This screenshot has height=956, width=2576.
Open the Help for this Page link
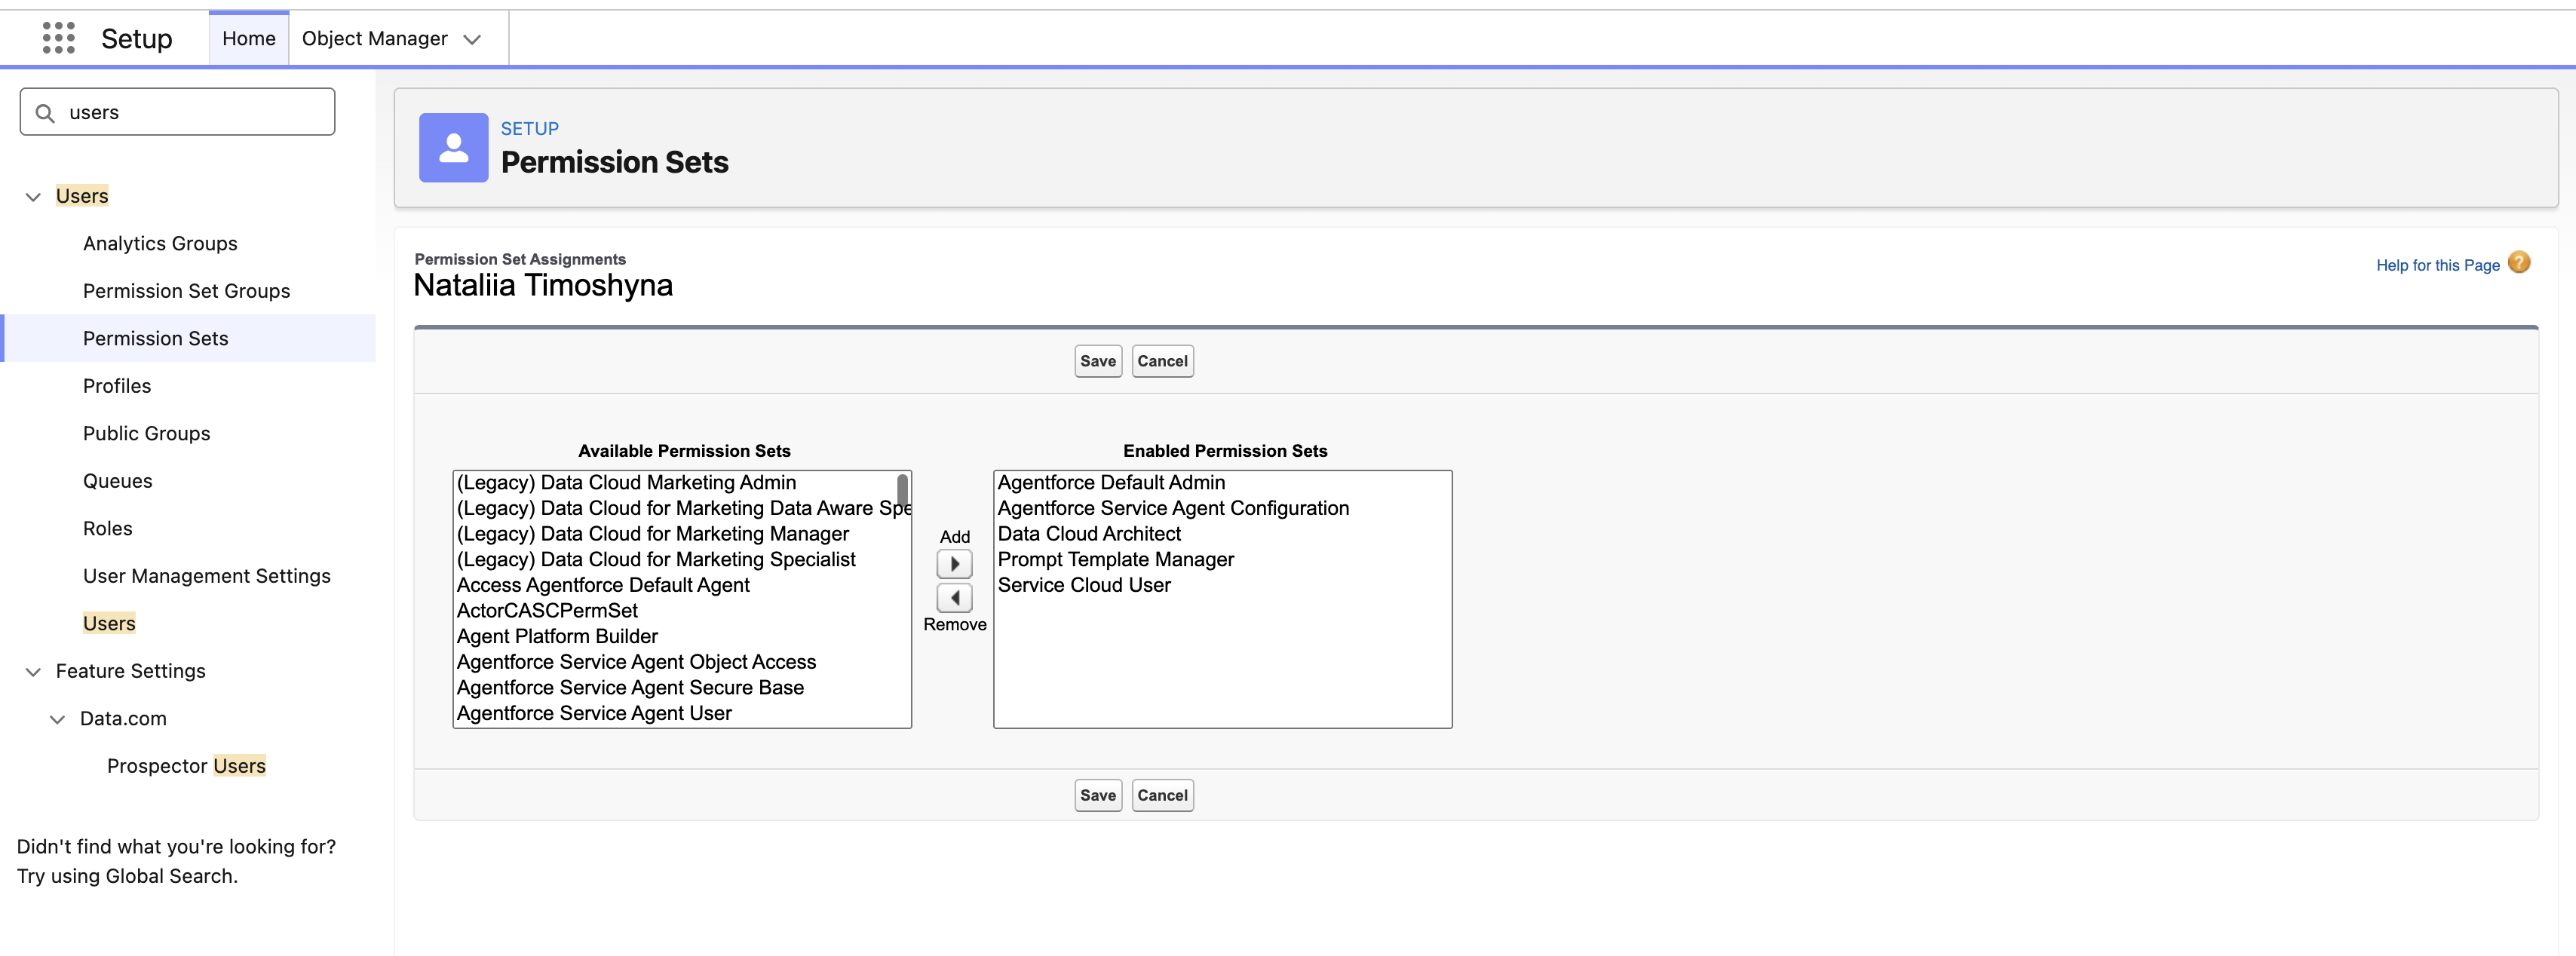tap(2437, 265)
